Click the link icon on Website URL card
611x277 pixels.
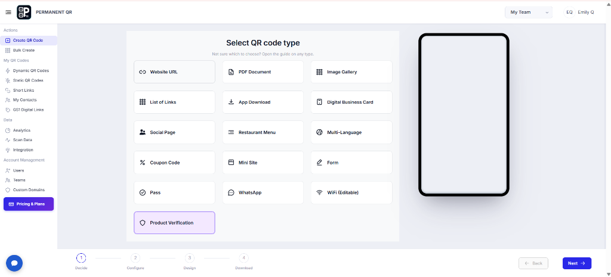(142, 72)
